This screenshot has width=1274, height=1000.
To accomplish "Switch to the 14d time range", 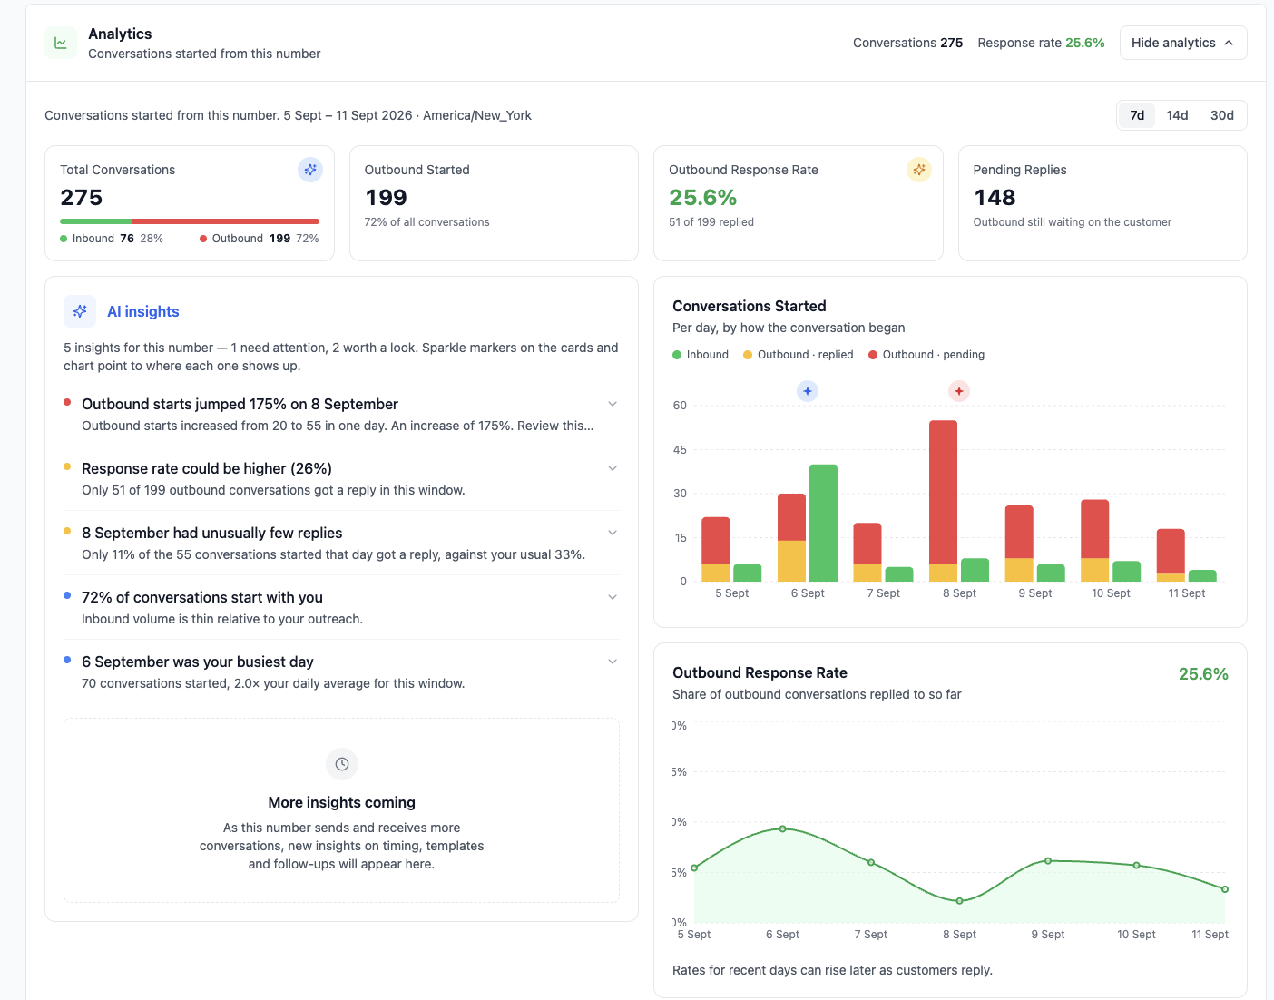I will [1177, 115].
